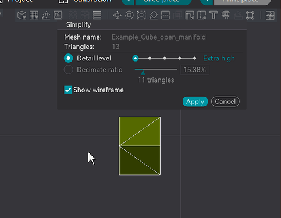
Task: Select the Scale tool
Action: click(141, 15)
